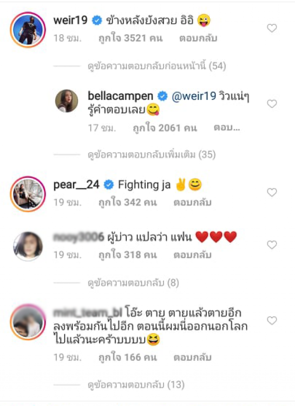The image size is (295, 406).
Task: Reply to weir19's comment
Action: coord(198,38)
